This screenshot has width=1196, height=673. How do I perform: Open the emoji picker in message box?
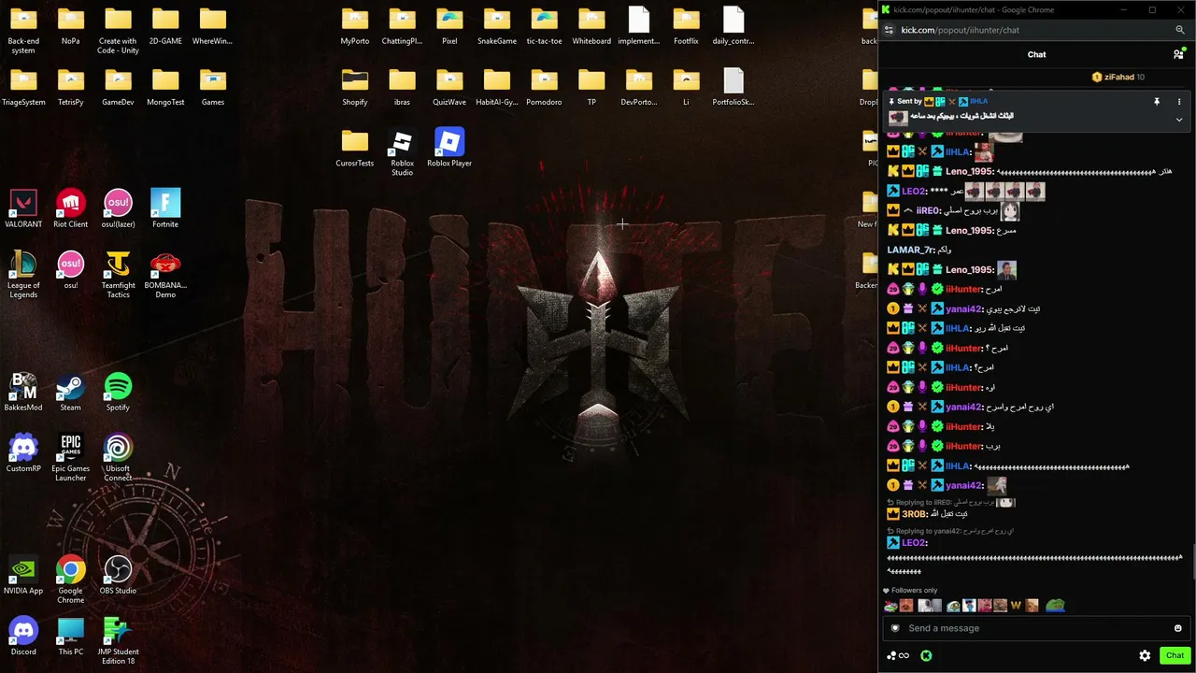(1177, 628)
